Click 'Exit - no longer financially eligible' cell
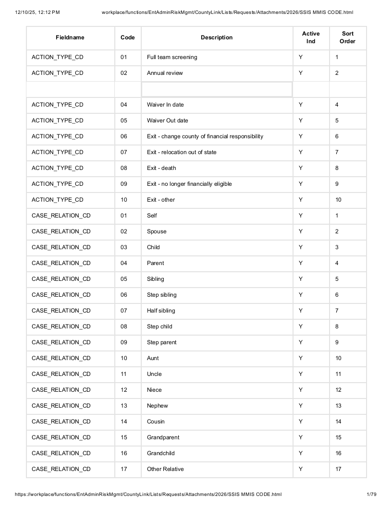392x507 pixels. pos(217,184)
